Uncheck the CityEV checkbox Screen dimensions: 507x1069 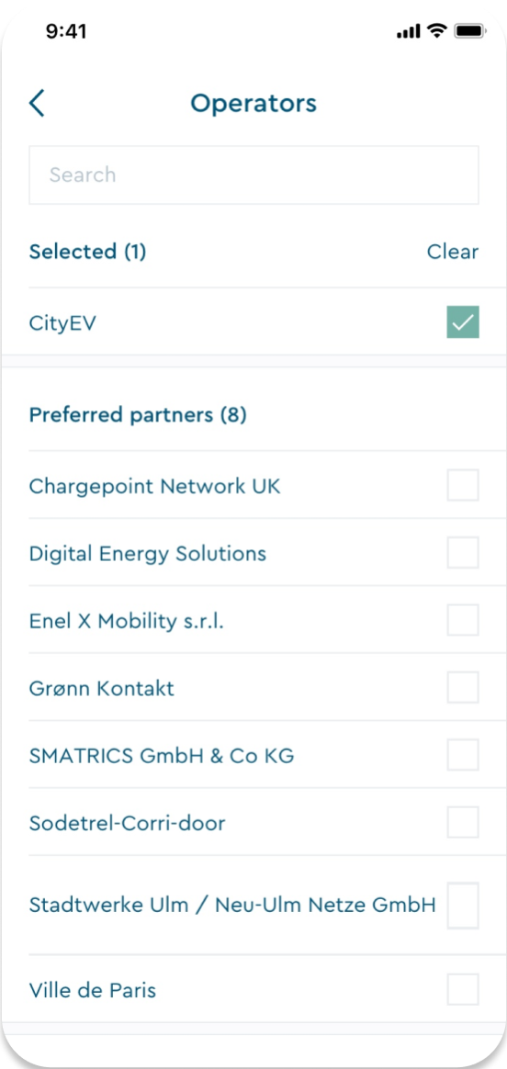click(x=463, y=321)
